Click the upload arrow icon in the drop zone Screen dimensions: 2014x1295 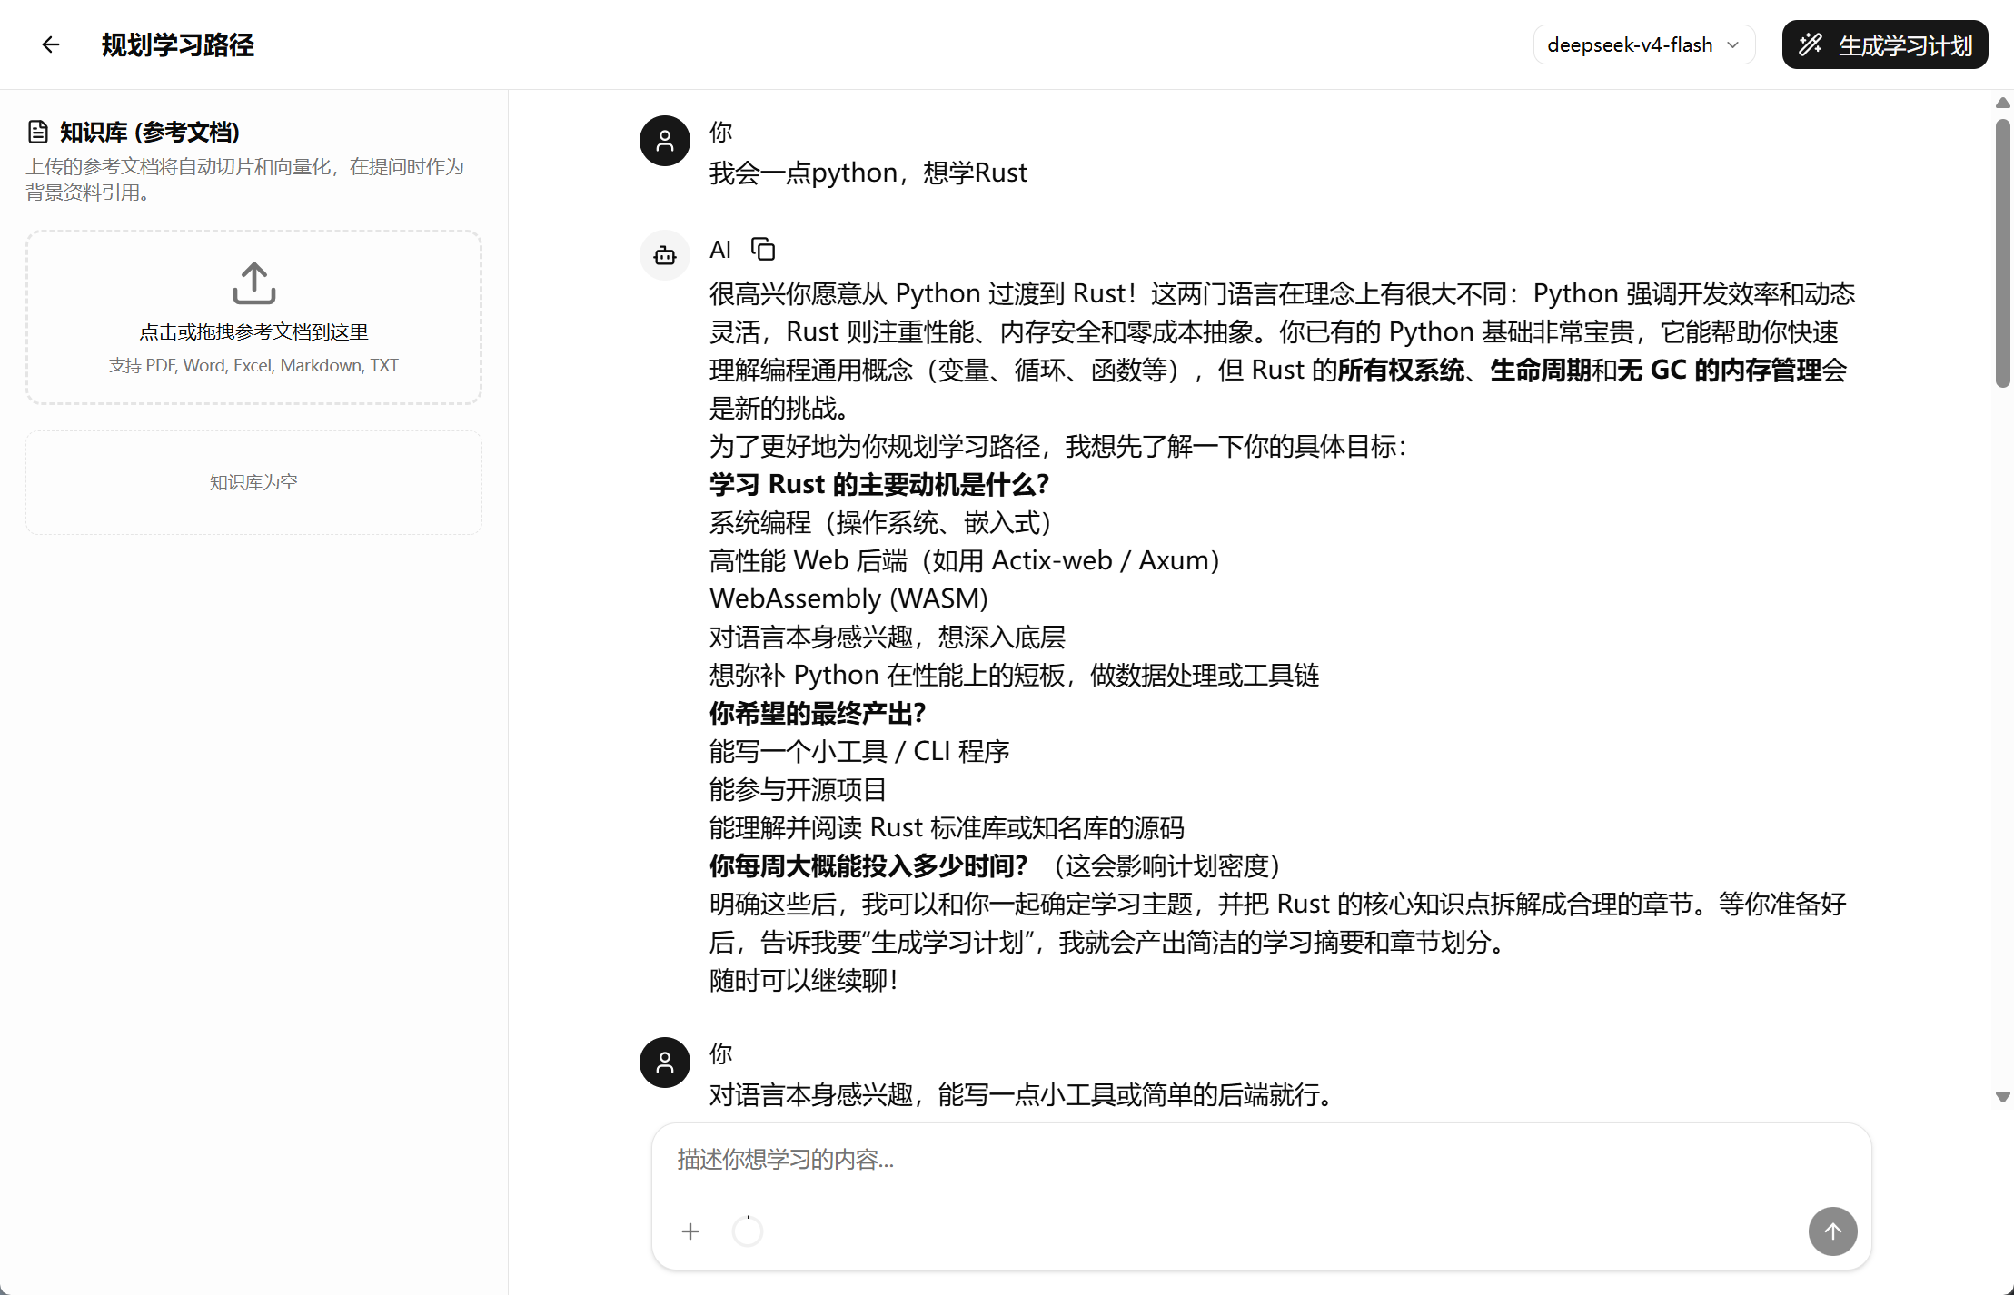[x=254, y=283]
